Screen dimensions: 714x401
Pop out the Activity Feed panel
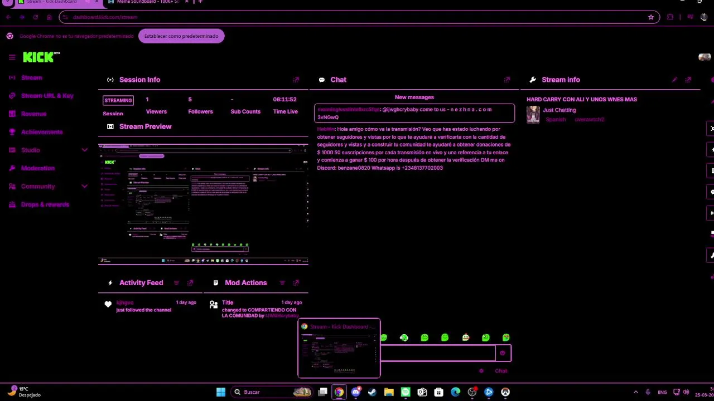click(190, 283)
